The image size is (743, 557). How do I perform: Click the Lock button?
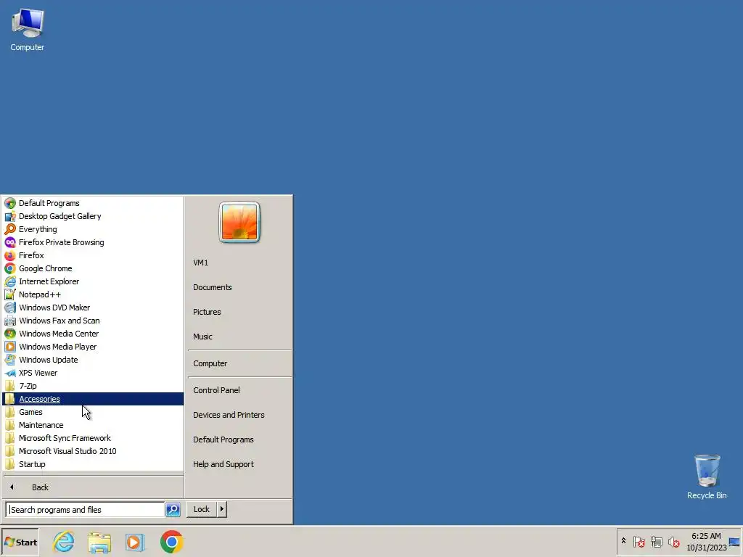pos(202,509)
